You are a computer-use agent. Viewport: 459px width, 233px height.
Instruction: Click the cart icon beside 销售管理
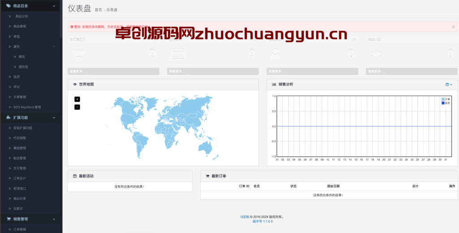tap(8, 219)
